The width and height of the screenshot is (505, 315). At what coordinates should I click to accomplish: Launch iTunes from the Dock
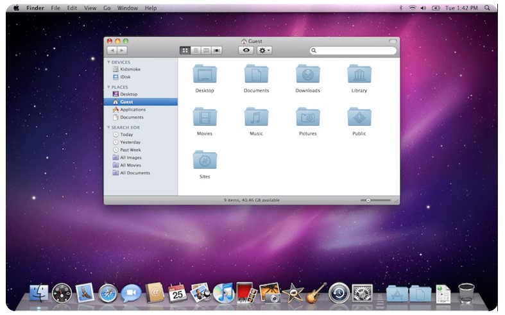[x=223, y=293]
